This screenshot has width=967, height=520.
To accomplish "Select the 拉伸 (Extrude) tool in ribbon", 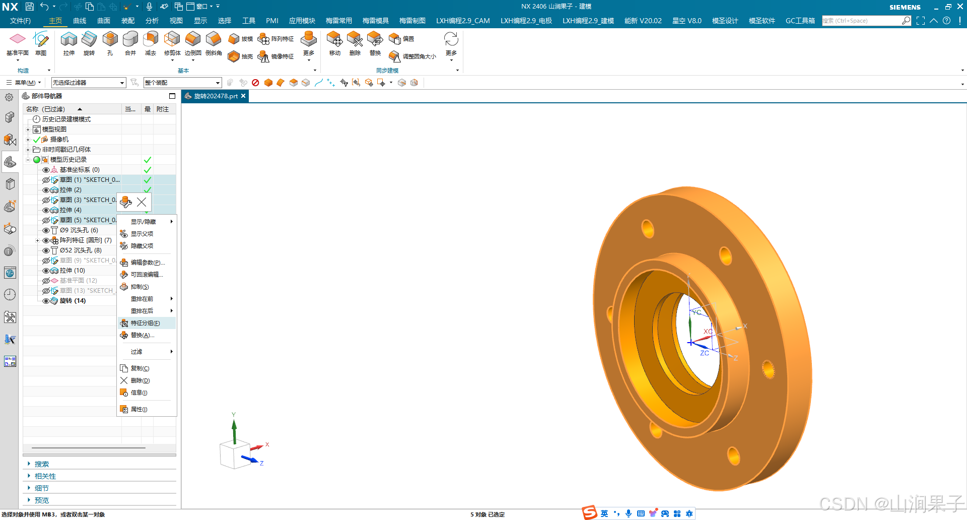I will tap(69, 43).
